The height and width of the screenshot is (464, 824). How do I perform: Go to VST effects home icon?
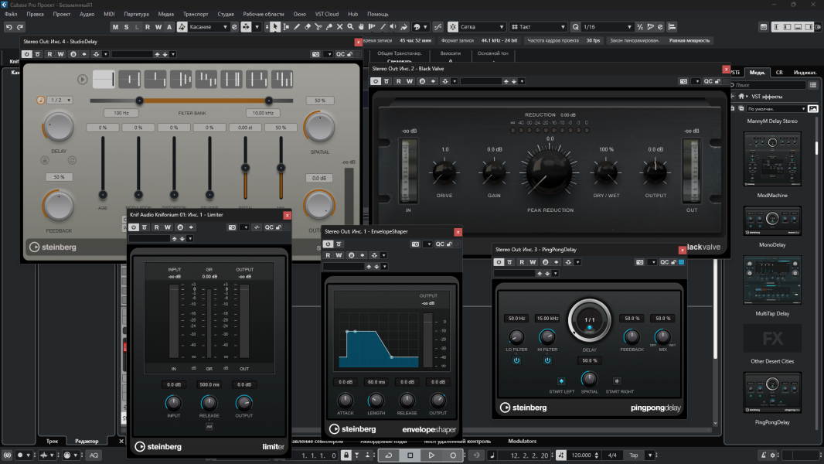tap(741, 96)
